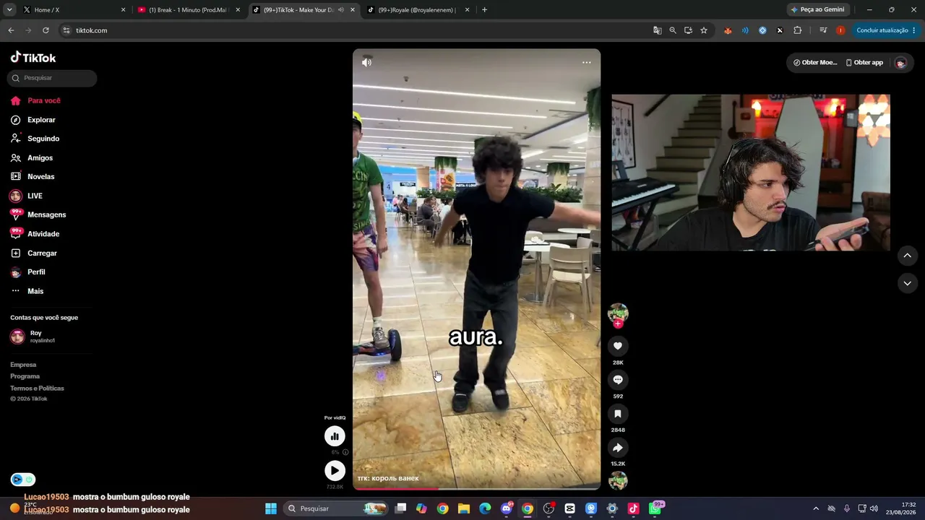Mute the TikTok tab audio indicator
The width and height of the screenshot is (925, 520).
(x=341, y=10)
